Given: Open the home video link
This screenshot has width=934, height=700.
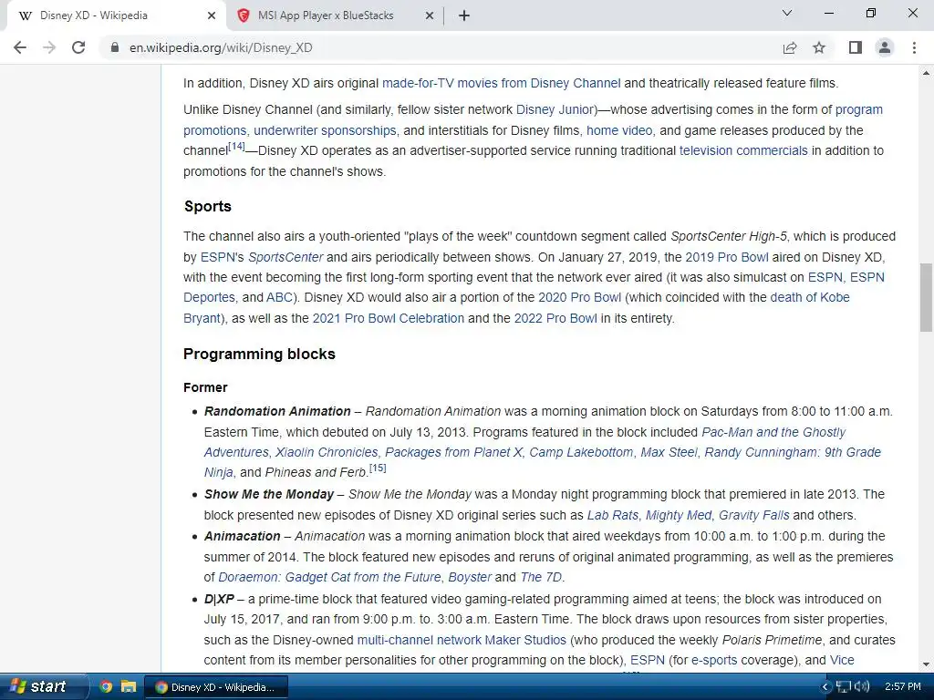Looking at the screenshot, I should point(619,130).
